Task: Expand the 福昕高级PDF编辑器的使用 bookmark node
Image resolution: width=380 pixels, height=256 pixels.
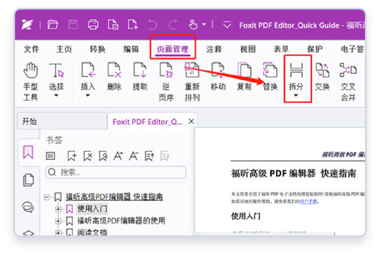Action: pos(58,220)
